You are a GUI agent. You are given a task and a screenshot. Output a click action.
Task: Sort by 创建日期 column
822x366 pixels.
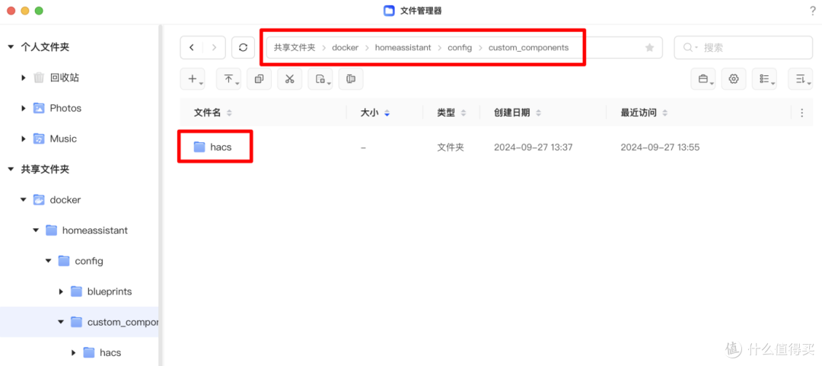(x=518, y=113)
